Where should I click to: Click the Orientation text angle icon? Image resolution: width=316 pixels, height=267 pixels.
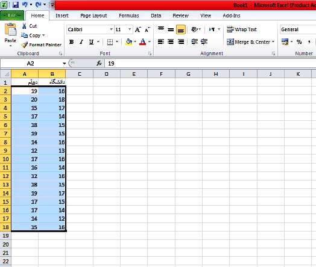tap(194, 29)
